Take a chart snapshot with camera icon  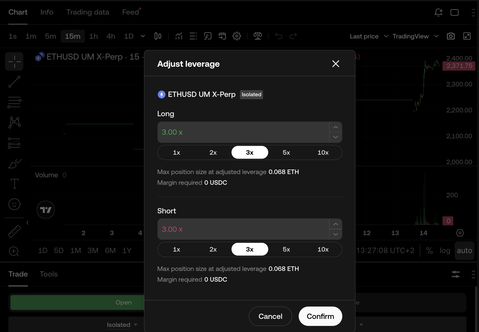451,36
